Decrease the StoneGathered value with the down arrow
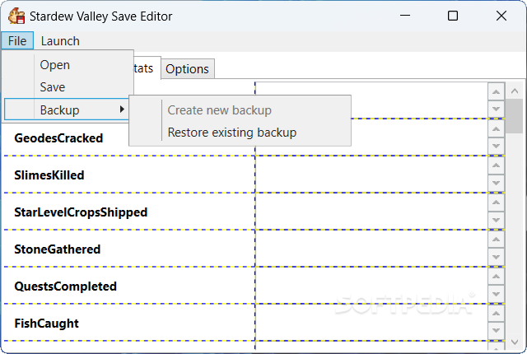 point(496,257)
